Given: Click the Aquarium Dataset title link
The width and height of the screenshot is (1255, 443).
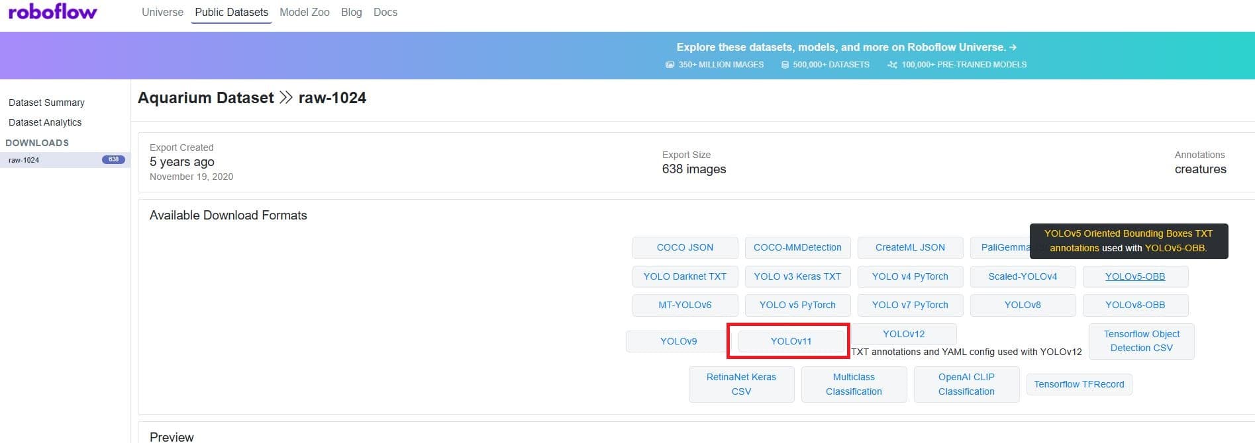Looking at the screenshot, I should tap(205, 98).
